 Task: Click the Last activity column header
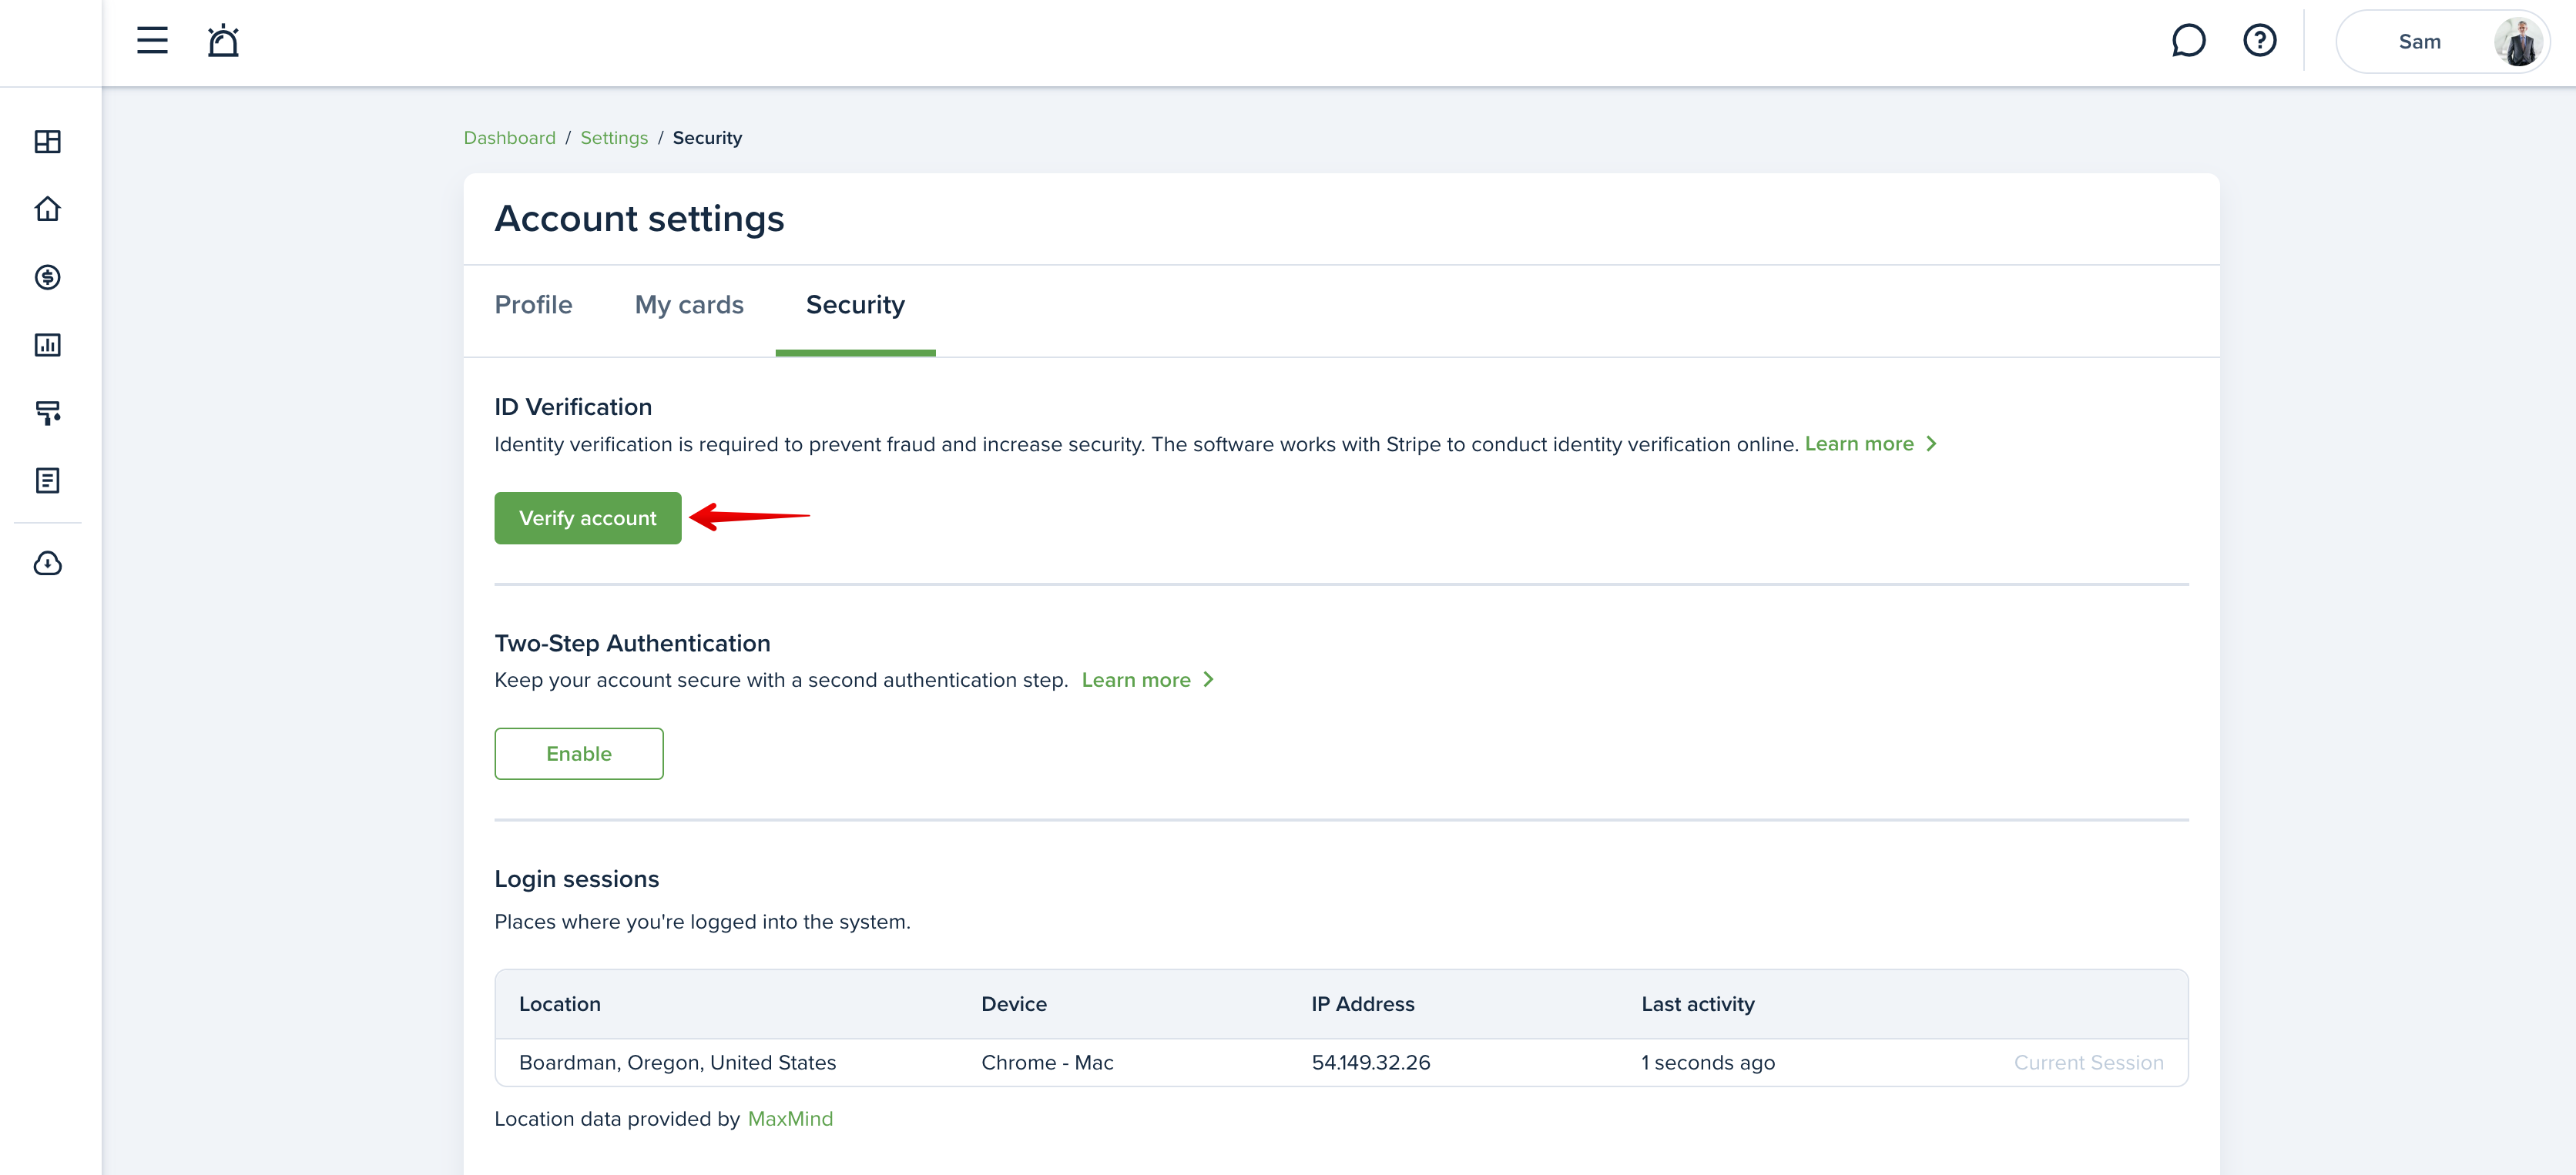(1697, 1004)
